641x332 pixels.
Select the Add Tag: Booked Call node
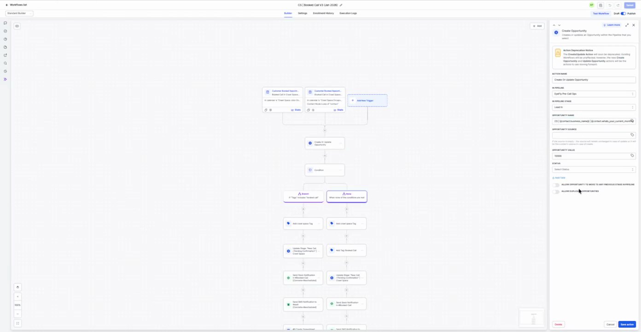point(346,250)
